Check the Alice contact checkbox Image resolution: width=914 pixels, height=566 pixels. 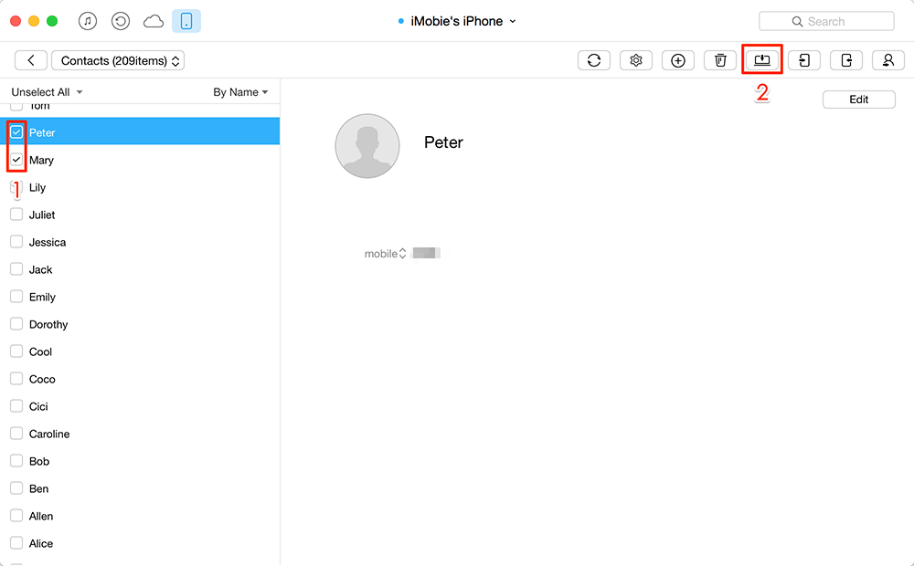point(16,542)
